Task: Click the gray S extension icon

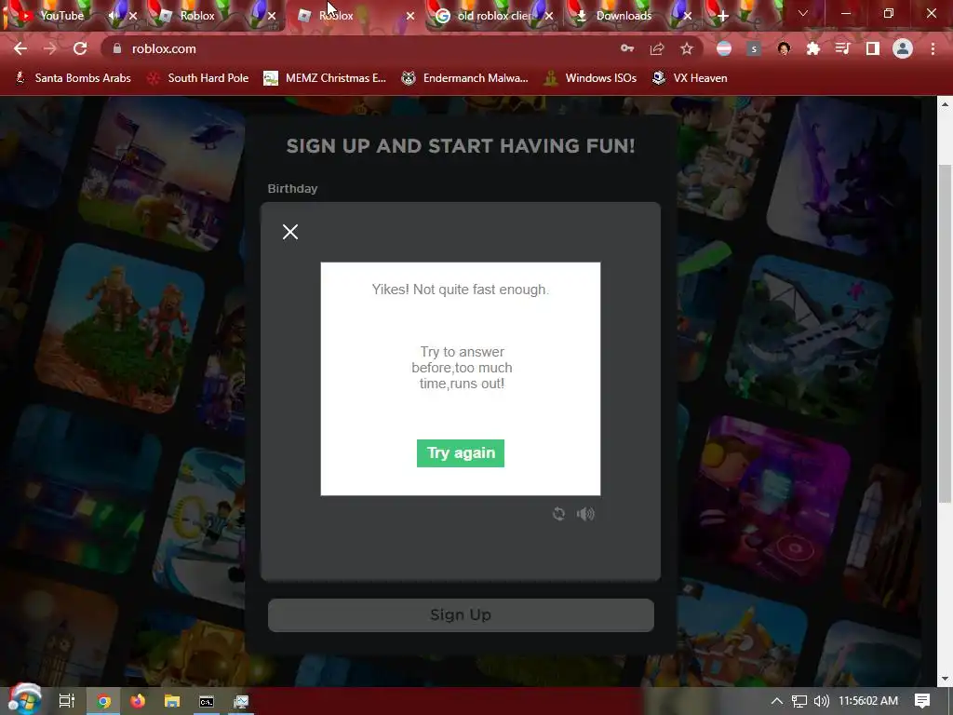Action: (754, 48)
